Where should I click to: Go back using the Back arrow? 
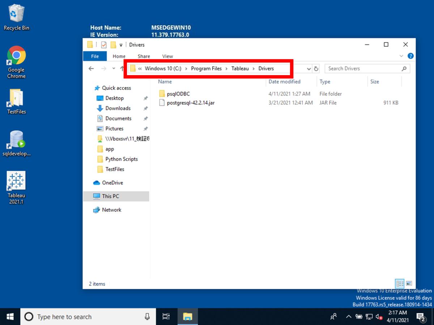(x=91, y=69)
